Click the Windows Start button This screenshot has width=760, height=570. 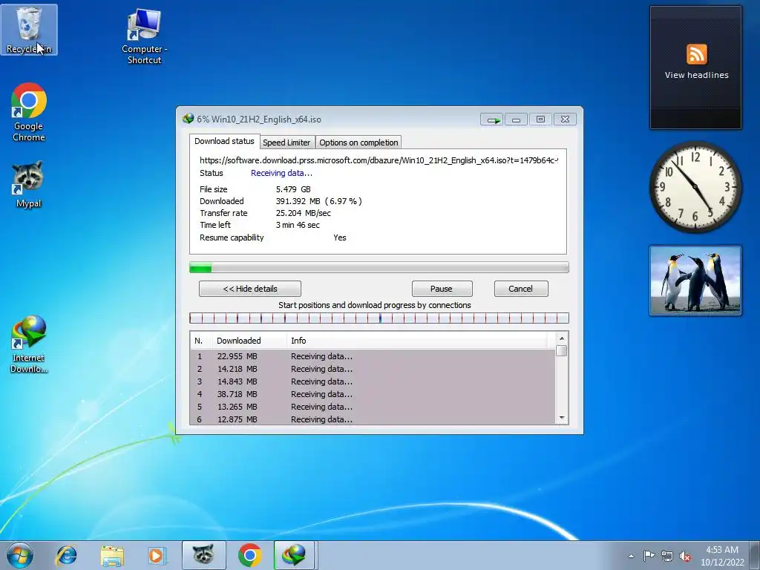point(20,555)
